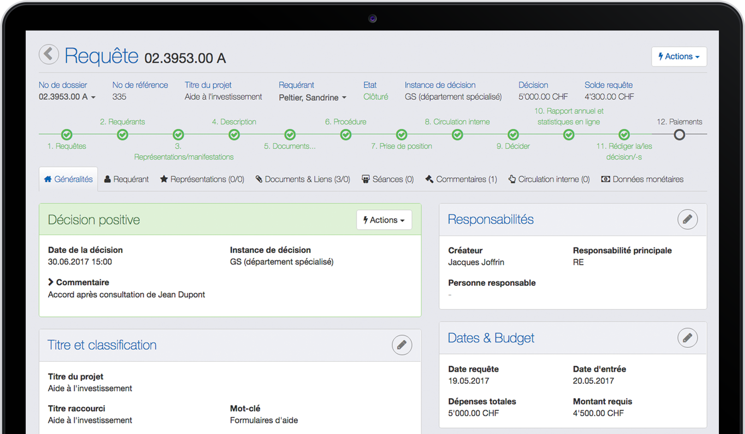Open Actions dropdown in Décision positive panel
Screen dimensions: 745x434
384,220
